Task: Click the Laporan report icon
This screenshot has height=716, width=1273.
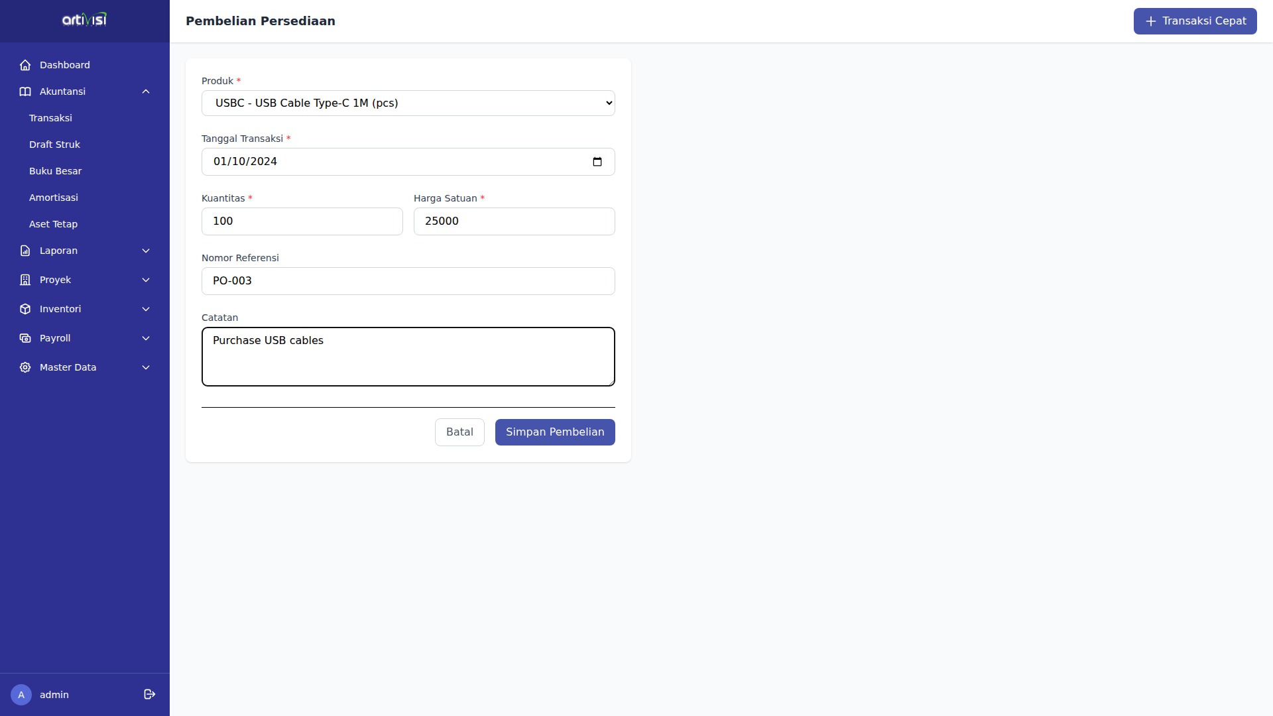Action: click(25, 251)
